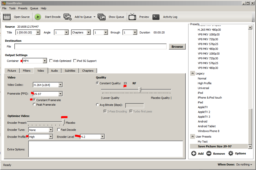The height and width of the screenshot is (170, 256).
Task: Enable the Web Optimized checkbox
Action: coord(51,61)
